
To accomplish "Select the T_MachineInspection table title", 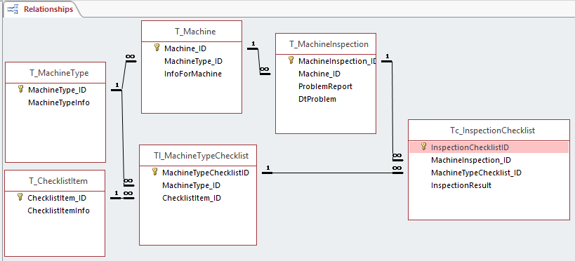I will pyautogui.click(x=326, y=44).
